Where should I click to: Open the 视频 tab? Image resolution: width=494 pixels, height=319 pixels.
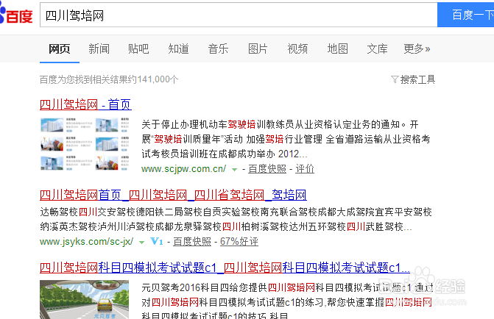point(297,49)
